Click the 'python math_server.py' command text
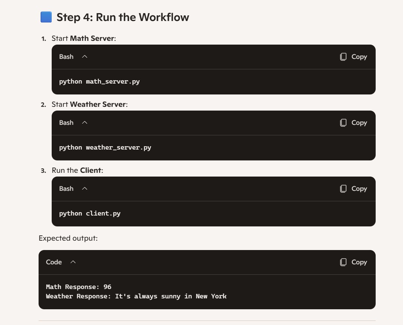 [100, 82]
